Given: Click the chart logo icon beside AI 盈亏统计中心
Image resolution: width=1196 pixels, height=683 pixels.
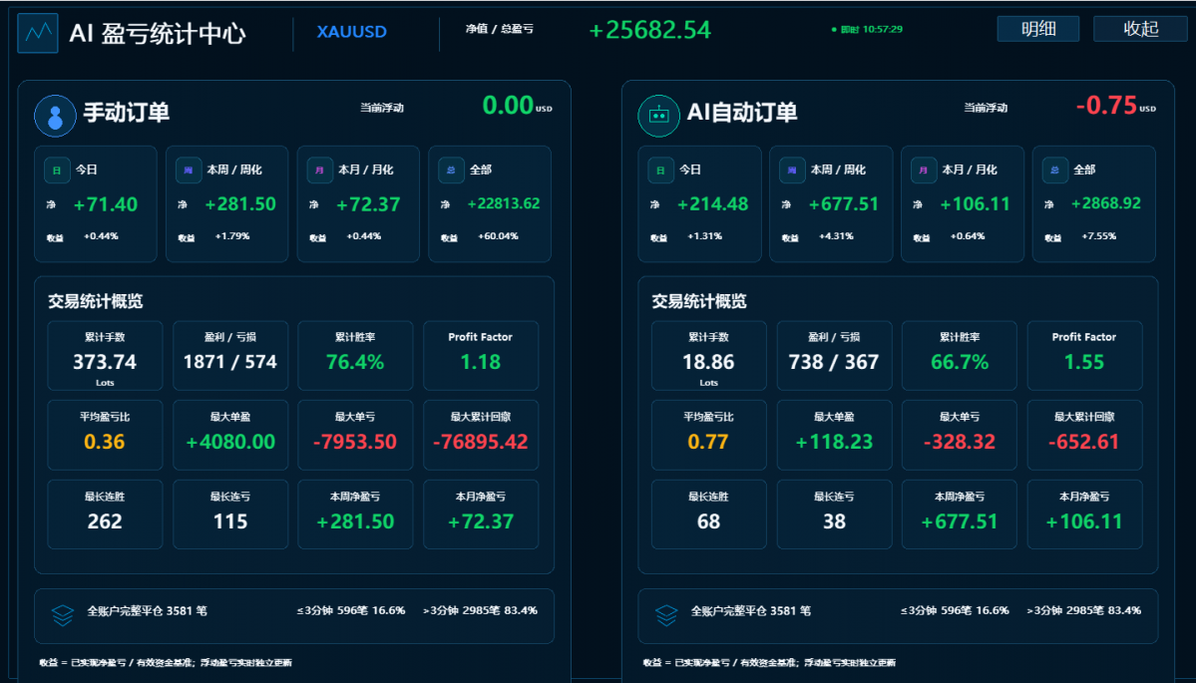Looking at the screenshot, I should click(37, 33).
